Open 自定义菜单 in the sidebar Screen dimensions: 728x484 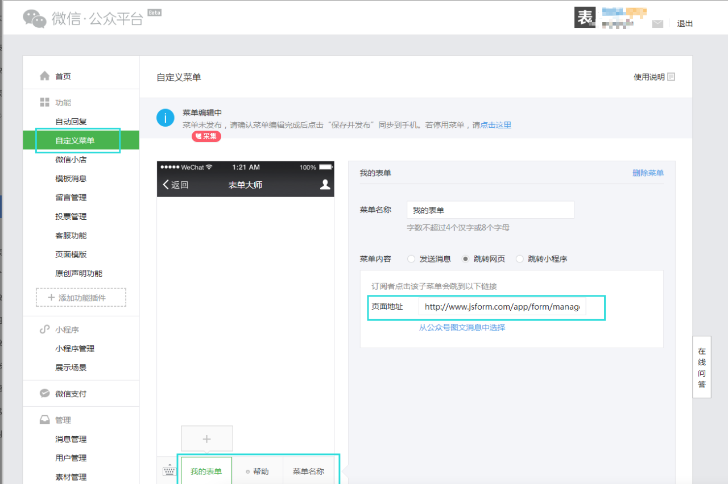tap(75, 140)
